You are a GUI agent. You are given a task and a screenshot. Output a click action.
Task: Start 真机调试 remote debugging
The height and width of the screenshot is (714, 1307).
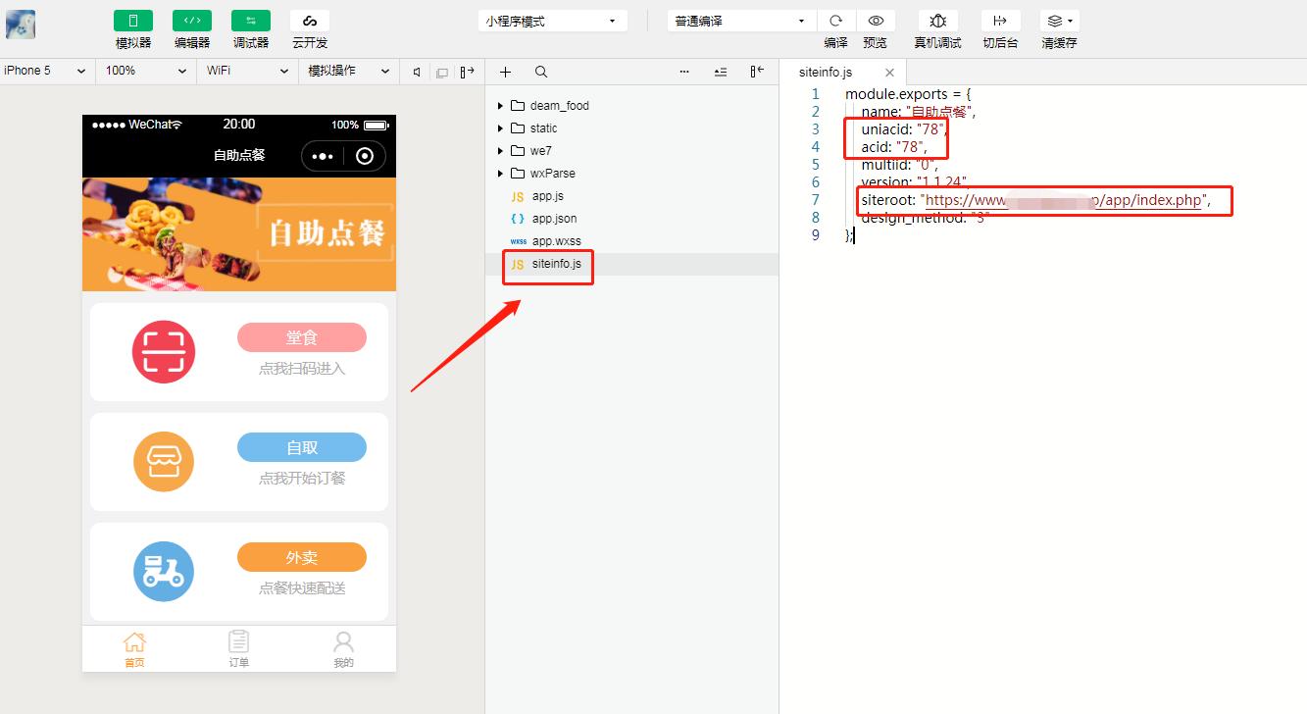point(937,20)
